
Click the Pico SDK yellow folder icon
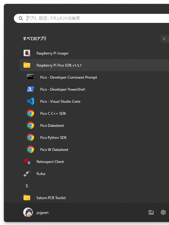click(27, 65)
